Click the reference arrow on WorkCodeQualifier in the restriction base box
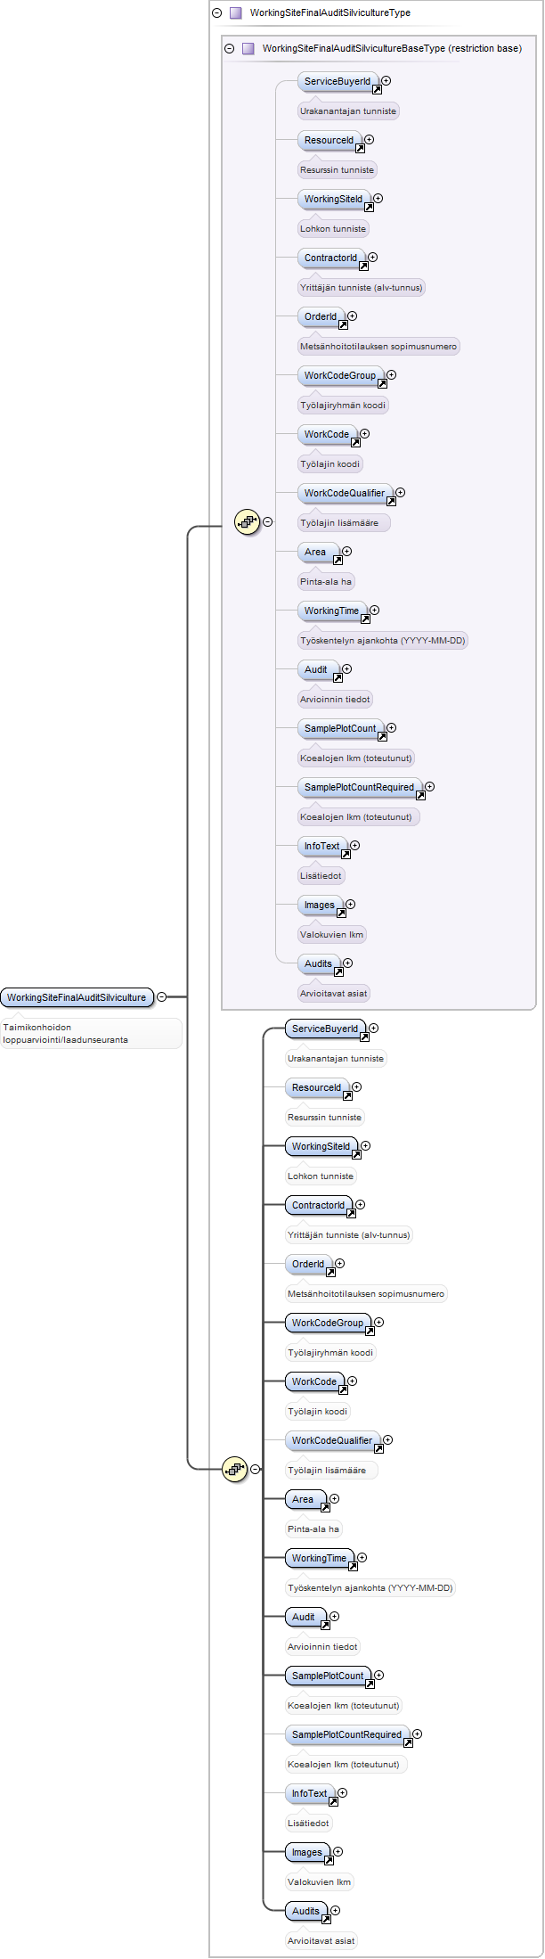The height and width of the screenshot is (1959, 545). [x=391, y=502]
